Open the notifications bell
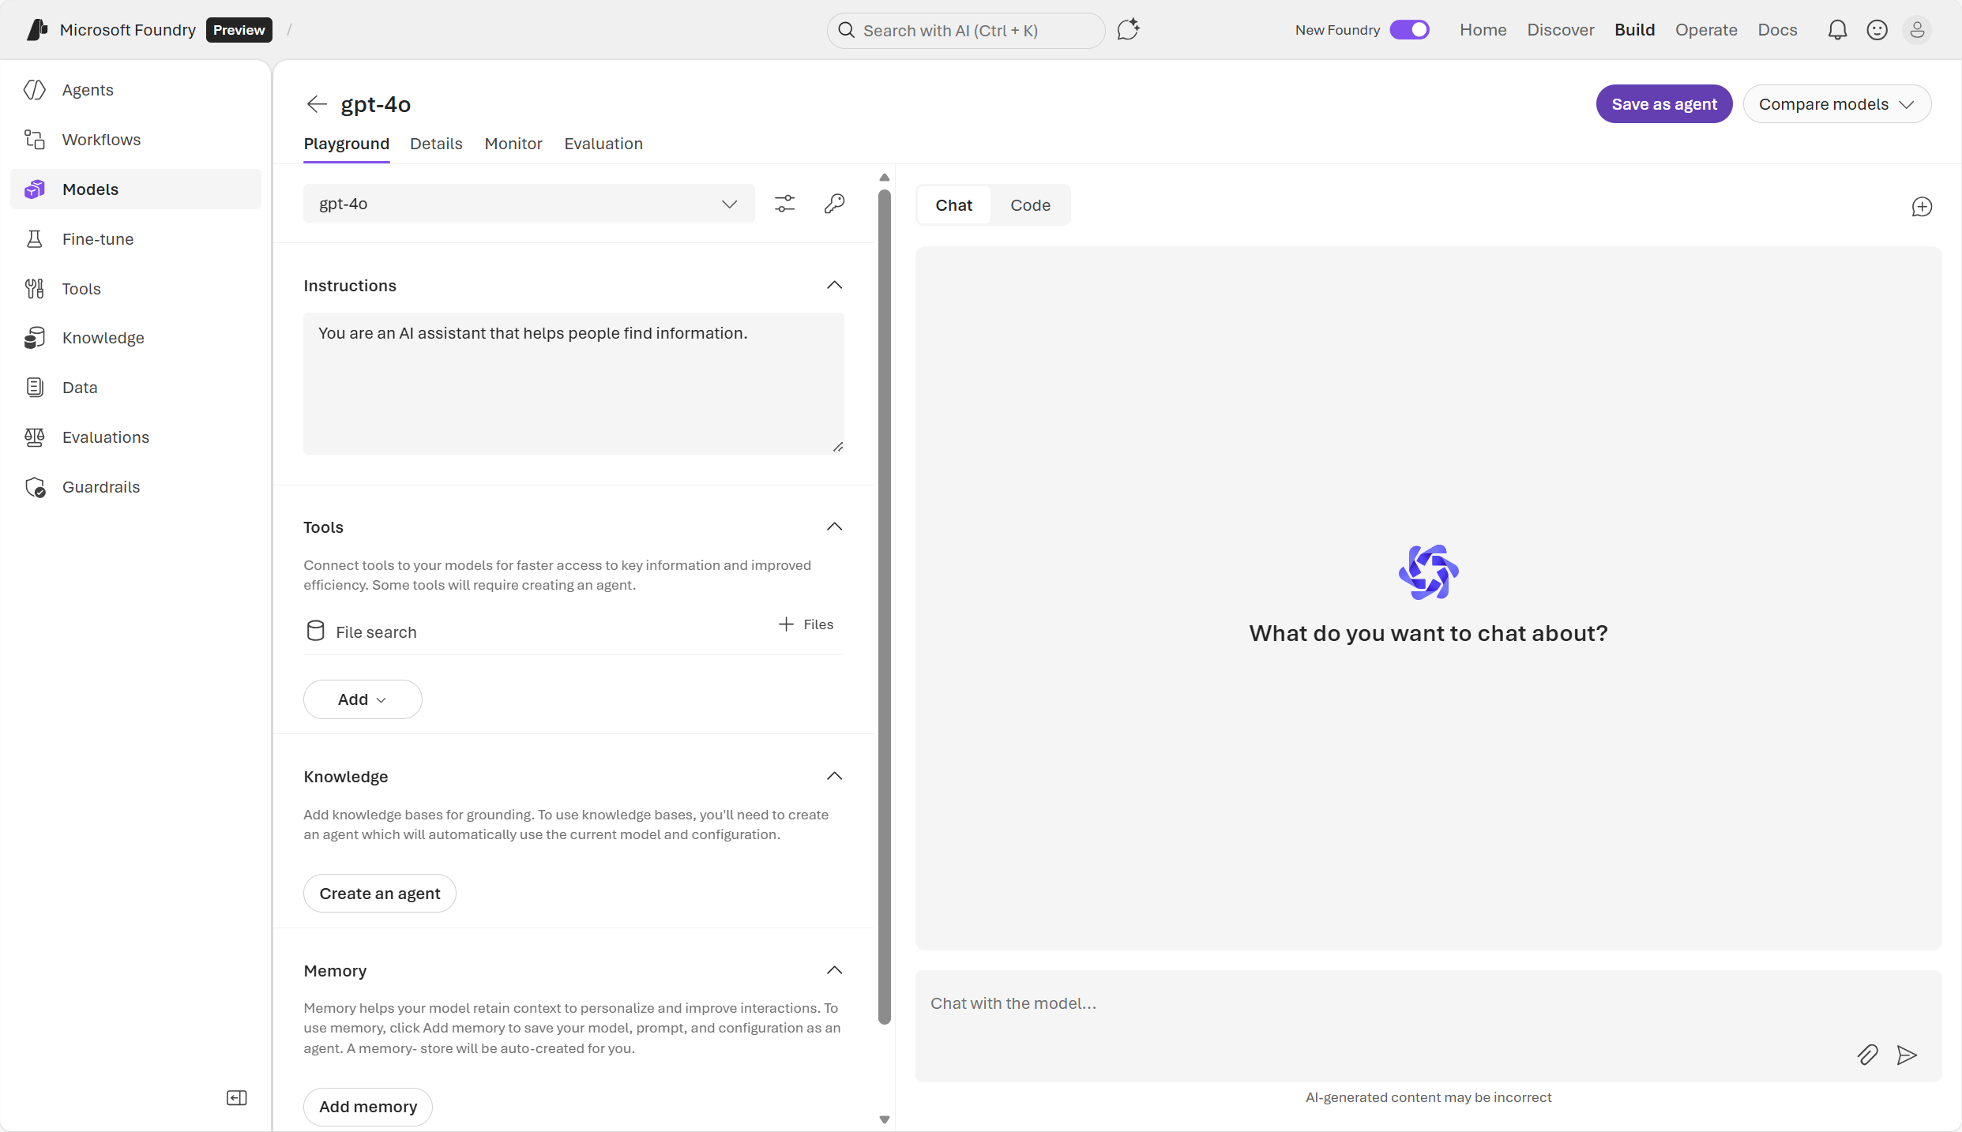Screen dimensions: 1962x1132 click(x=1837, y=29)
